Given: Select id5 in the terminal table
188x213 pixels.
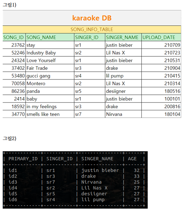Looking at the screenshot, I should [13, 194].
